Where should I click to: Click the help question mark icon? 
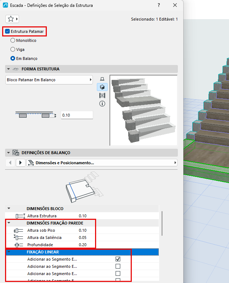click(158, 5)
